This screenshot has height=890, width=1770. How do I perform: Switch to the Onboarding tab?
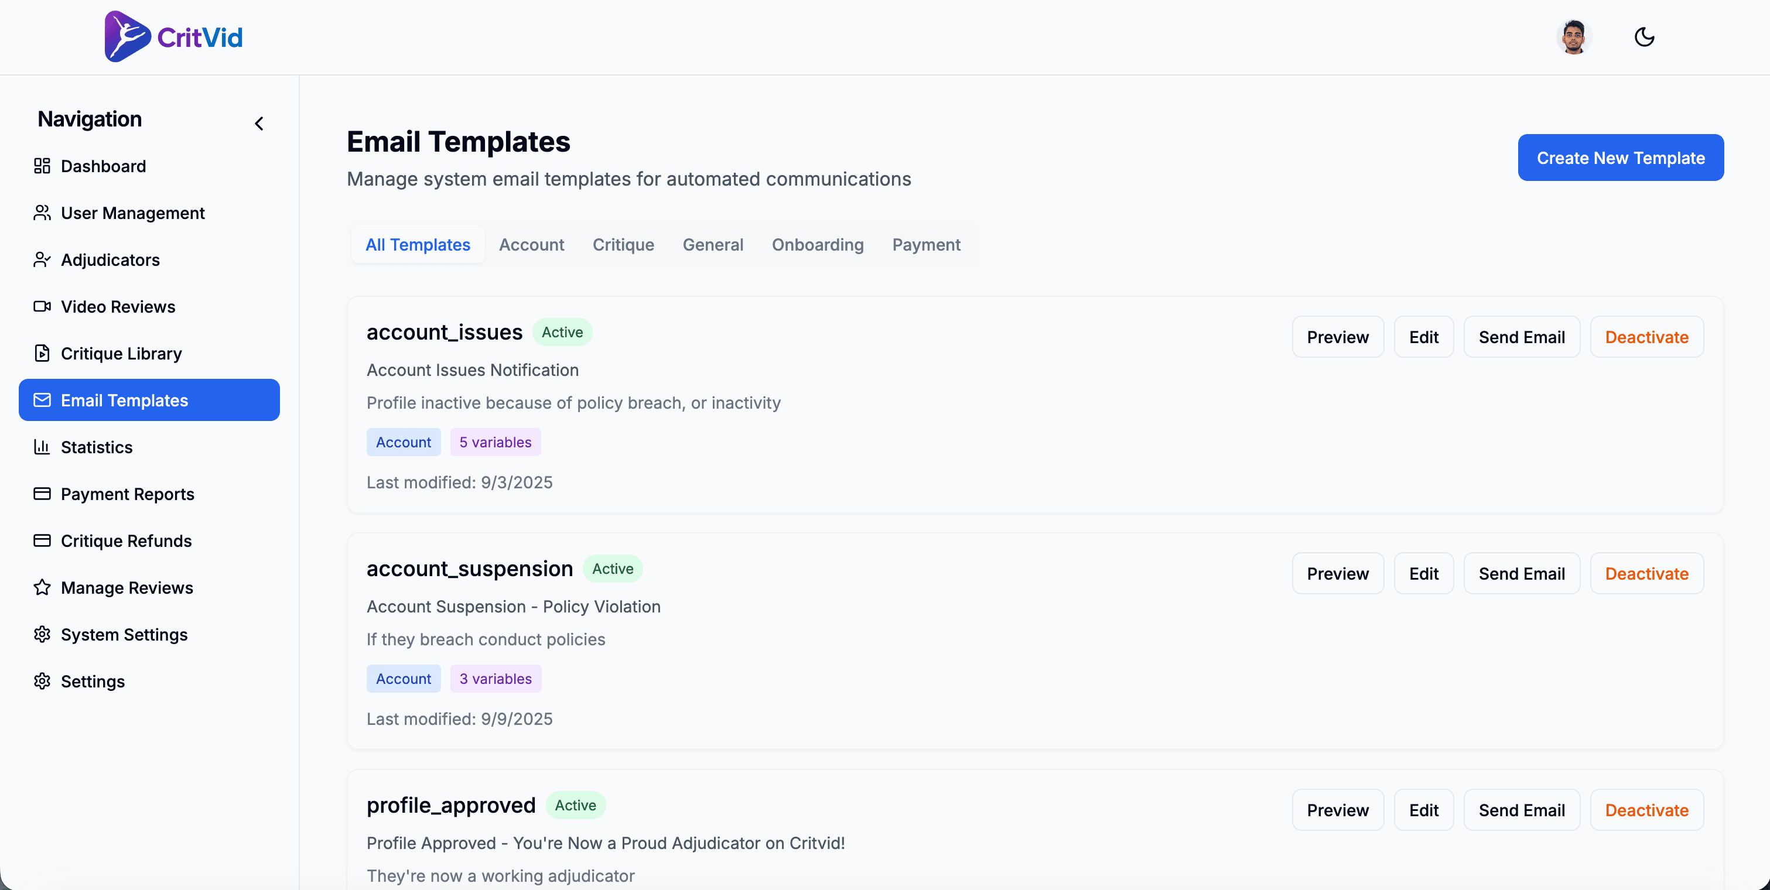pyautogui.click(x=818, y=245)
